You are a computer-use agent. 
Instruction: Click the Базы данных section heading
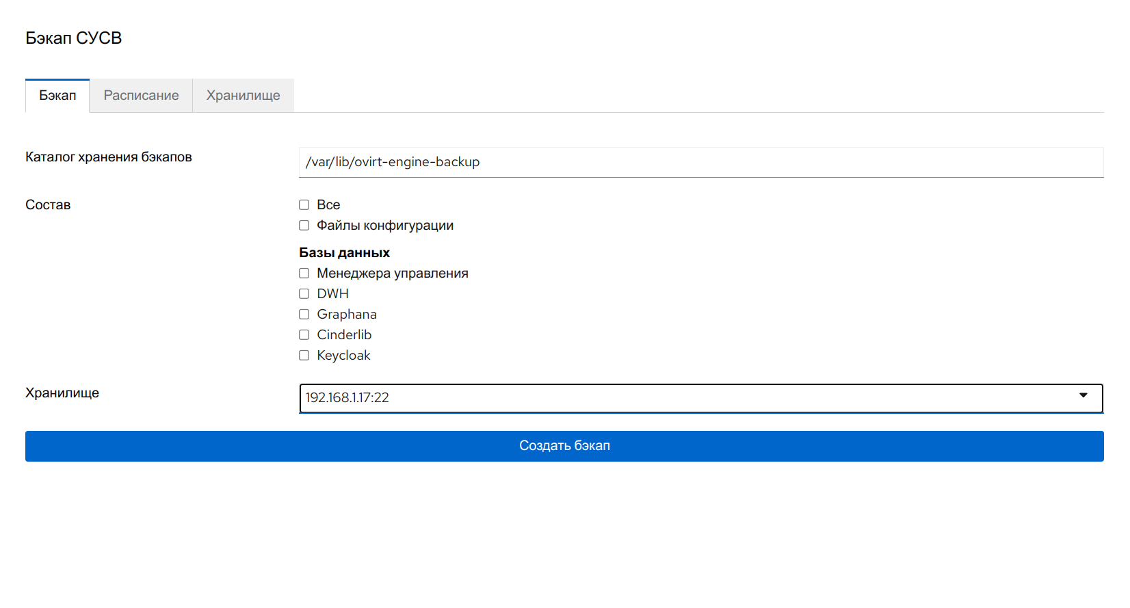pos(344,253)
